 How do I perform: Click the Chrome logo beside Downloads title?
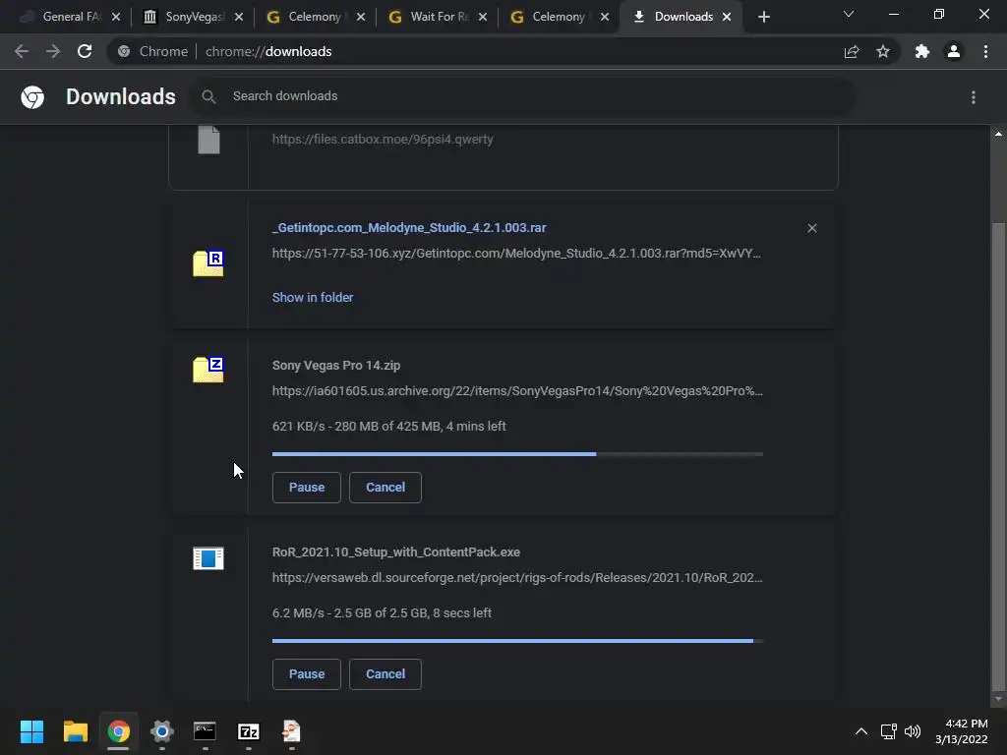pyautogui.click(x=32, y=97)
